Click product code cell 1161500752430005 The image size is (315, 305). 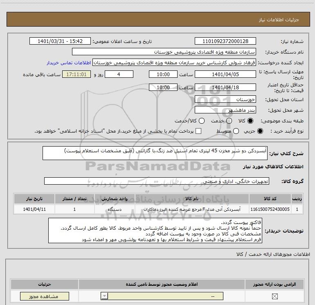pyautogui.click(x=270, y=209)
